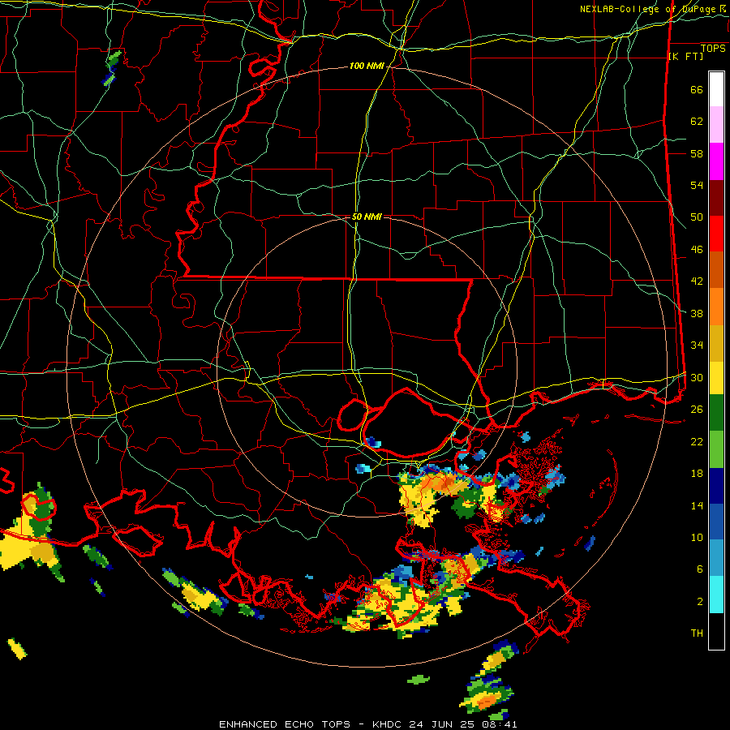Viewport: 730px width, 730px height.
Task: Click the legend value 38
Action: tap(697, 314)
